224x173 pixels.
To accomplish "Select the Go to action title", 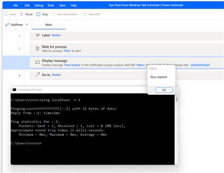I will coord(46,75).
